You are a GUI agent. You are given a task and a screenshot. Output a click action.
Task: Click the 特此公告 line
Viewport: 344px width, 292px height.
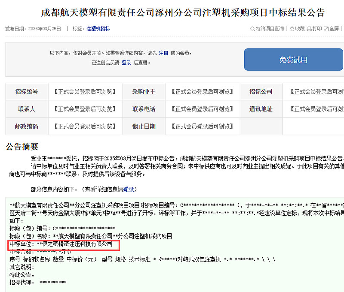[22, 275]
